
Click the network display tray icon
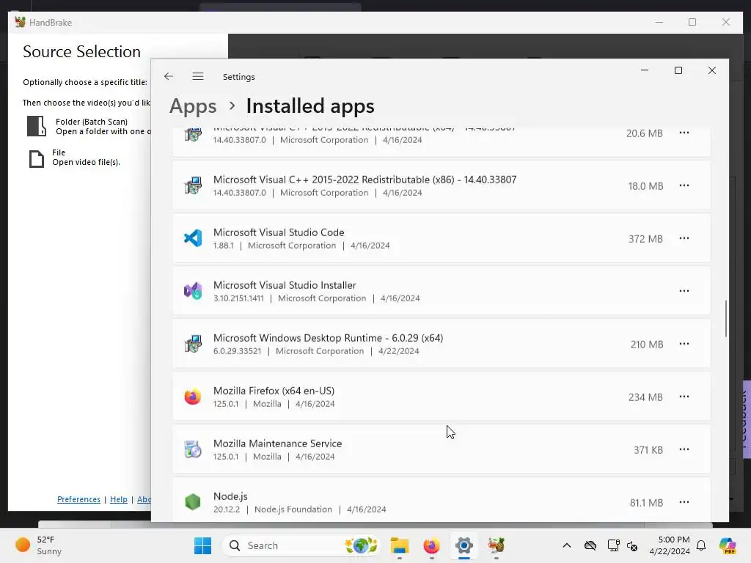click(x=613, y=545)
